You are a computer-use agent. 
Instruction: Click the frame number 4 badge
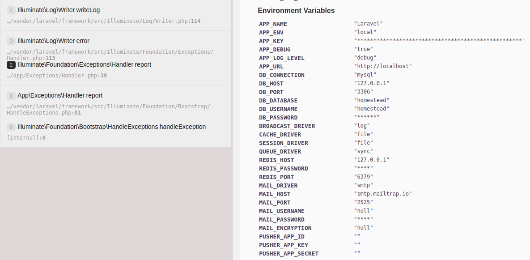pos(11,10)
